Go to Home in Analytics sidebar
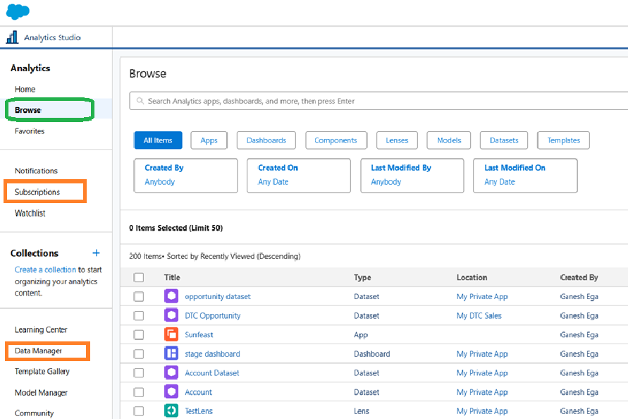Screen dimensions: 628x419 tap(25, 89)
